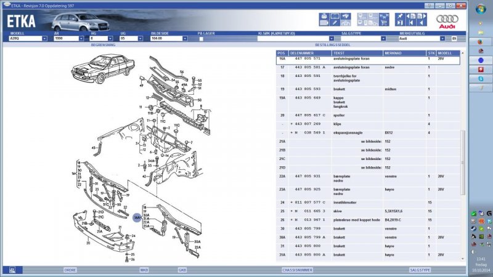Open the HG main group dropdown

(110, 38)
